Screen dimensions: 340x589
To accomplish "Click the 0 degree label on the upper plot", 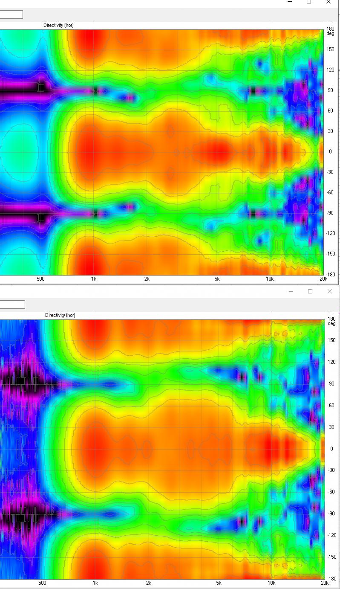I will [x=329, y=152].
